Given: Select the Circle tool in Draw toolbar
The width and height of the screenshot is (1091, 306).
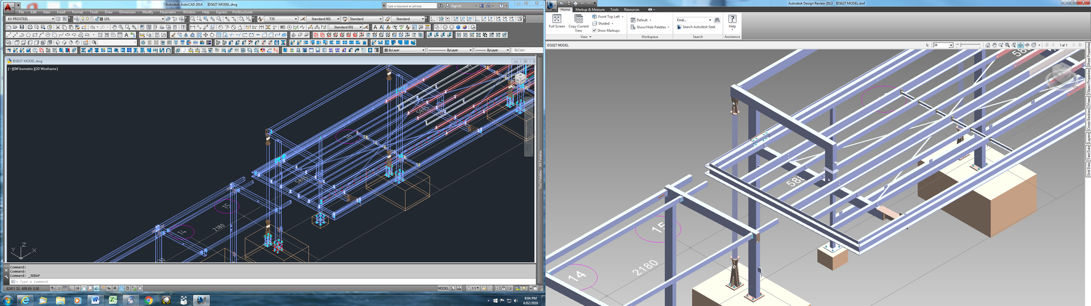Looking at the screenshot, I should [x=48, y=35].
